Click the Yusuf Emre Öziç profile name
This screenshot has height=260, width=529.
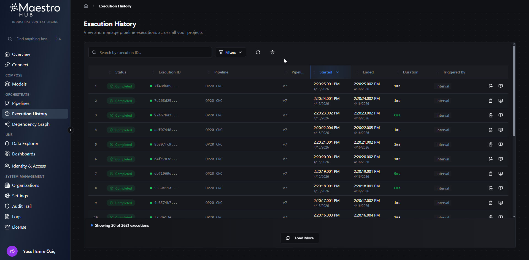click(39, 251)
